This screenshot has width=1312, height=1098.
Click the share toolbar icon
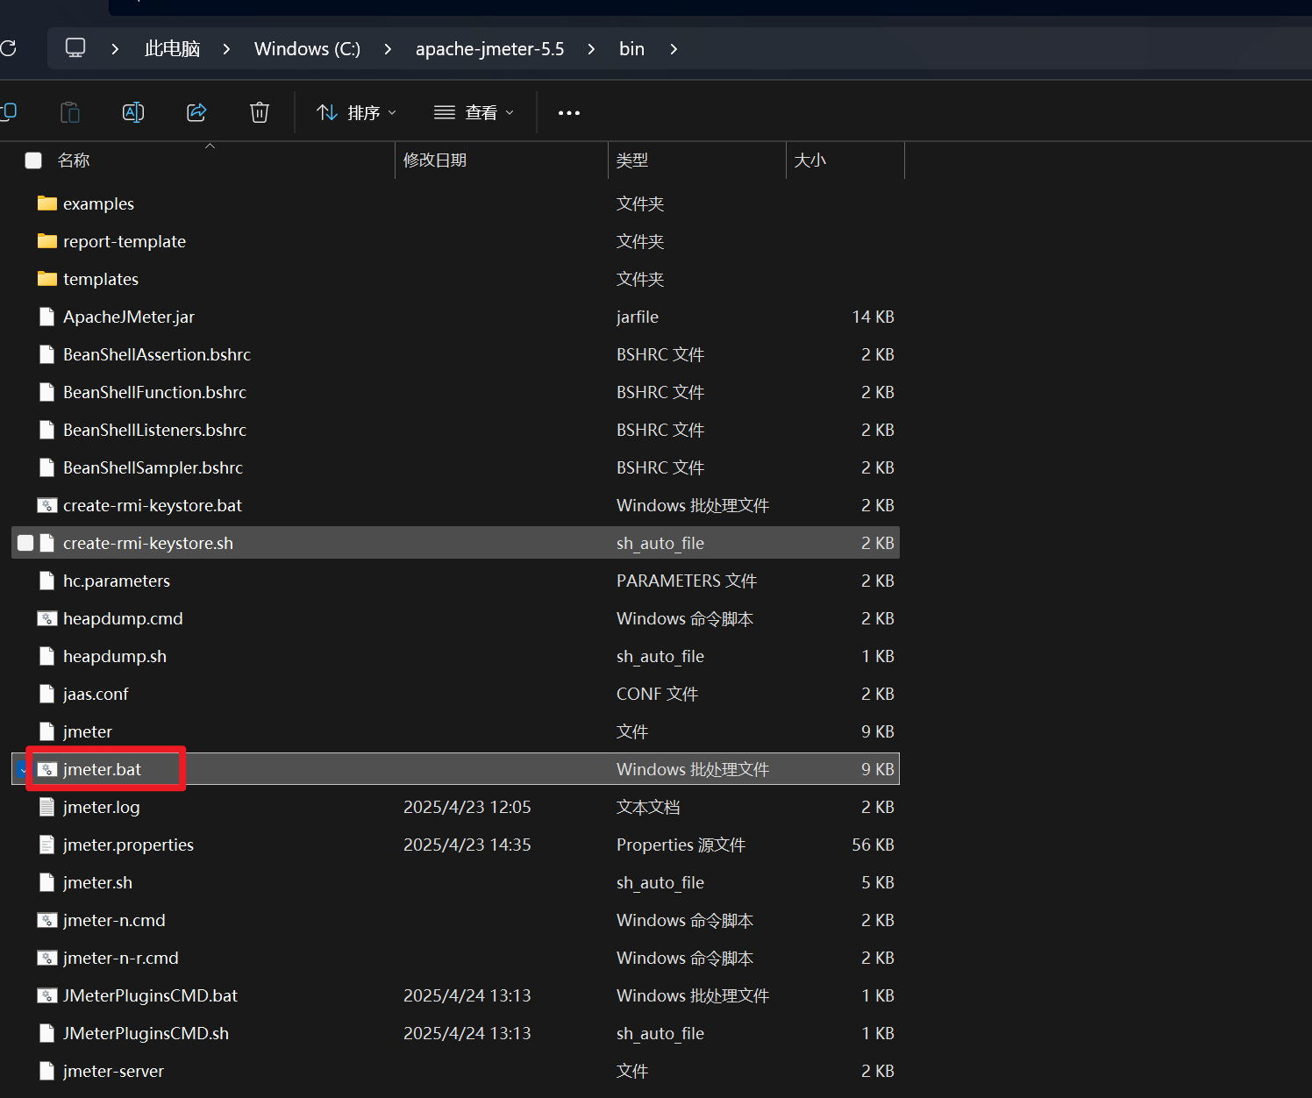click(196, 112)
